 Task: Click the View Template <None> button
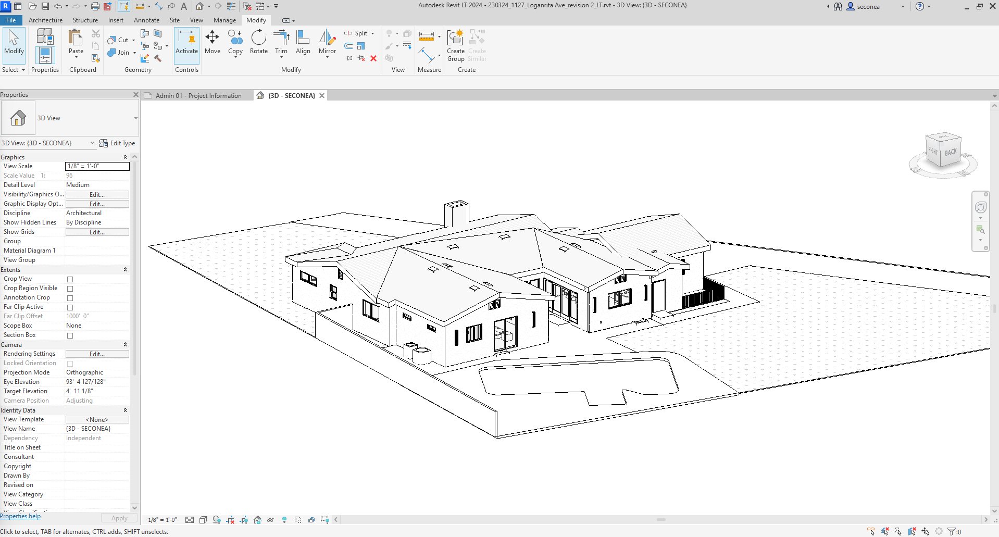pyautogui.click(x=97, y=419)
